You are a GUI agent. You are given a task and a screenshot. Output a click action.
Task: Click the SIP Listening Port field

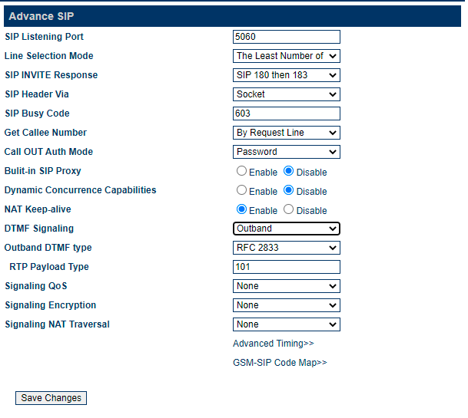[x=286, y=37]
